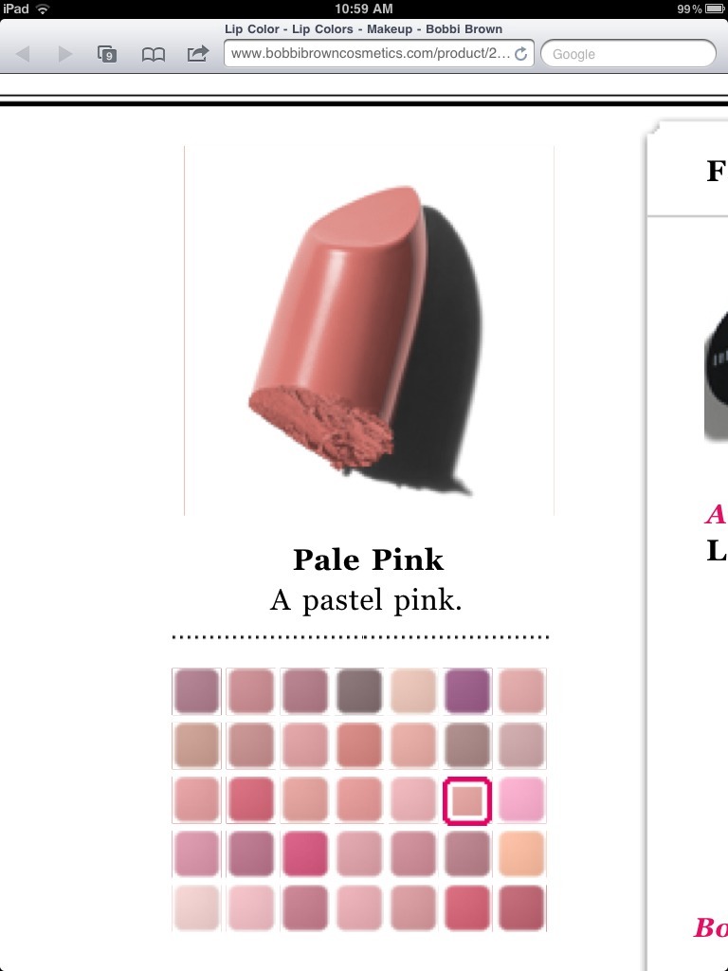Tap the share action icon
This screenshot has height=971, width=728.
(197, 54)
